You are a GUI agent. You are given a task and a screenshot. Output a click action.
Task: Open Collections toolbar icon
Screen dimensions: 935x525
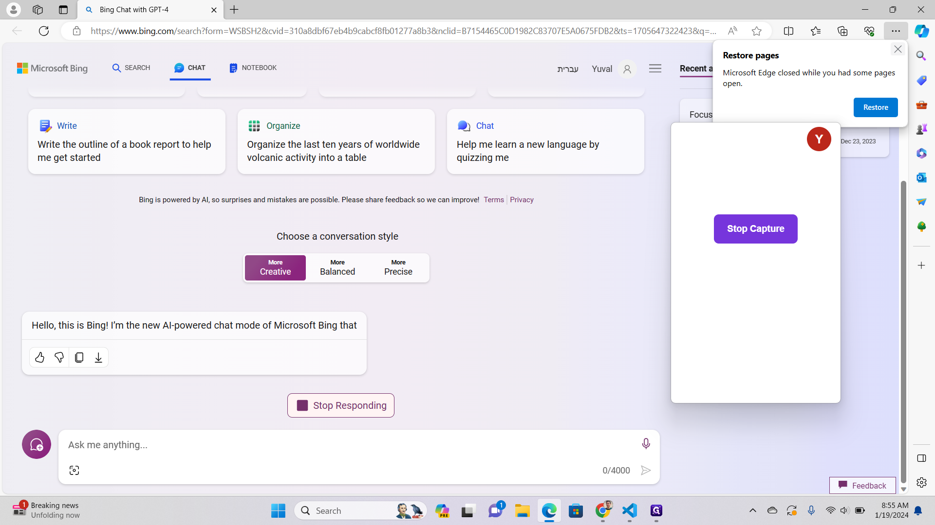842,31
